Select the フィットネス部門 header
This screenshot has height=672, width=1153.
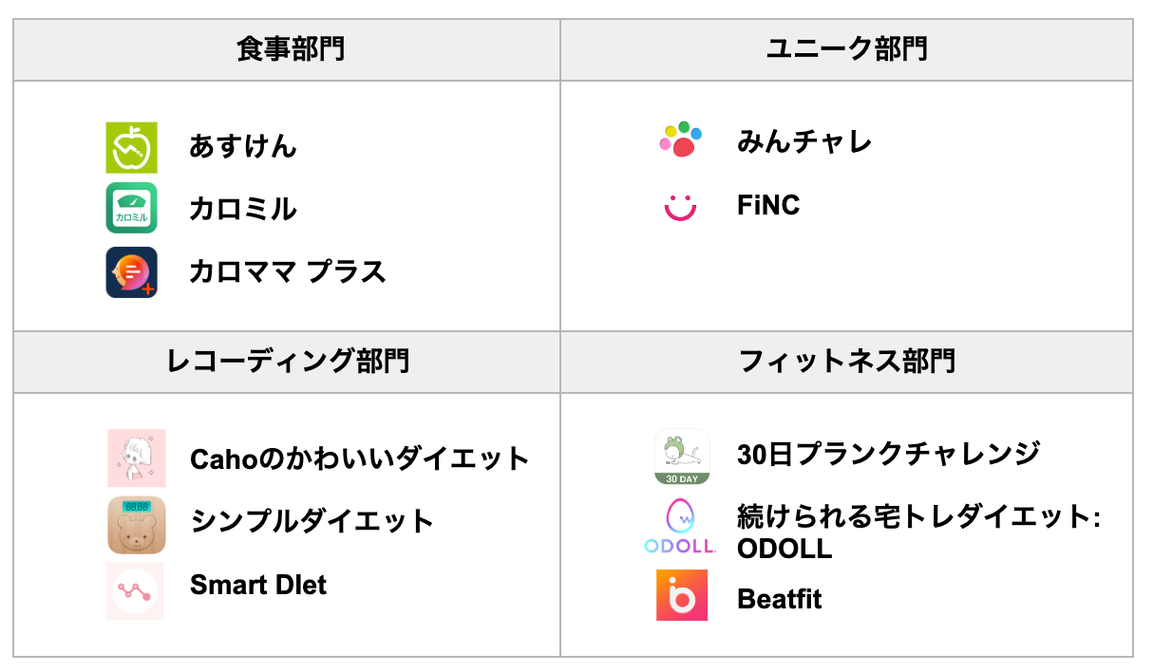coord(846,362)
